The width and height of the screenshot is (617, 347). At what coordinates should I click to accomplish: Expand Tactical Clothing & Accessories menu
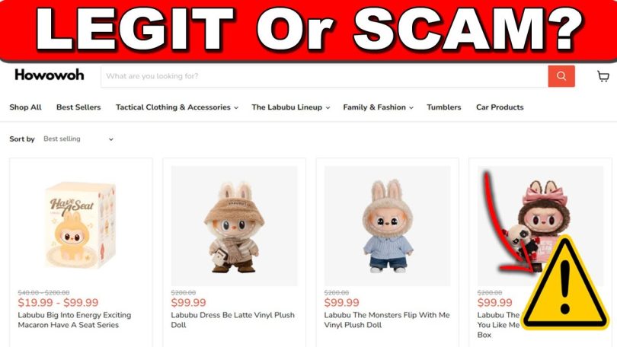point(177,107)
